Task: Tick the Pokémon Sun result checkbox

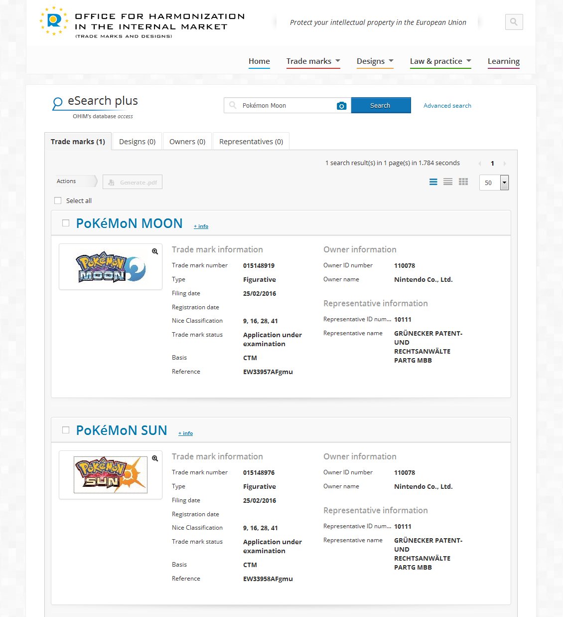Action: click(x=66, y=430)
